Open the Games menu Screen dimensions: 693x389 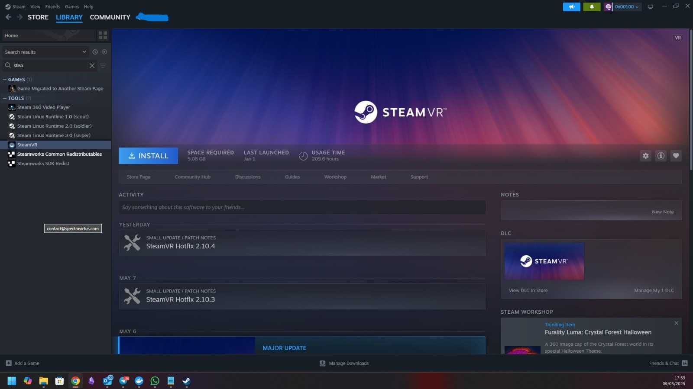pyautogui.click(x=72, y=7)
